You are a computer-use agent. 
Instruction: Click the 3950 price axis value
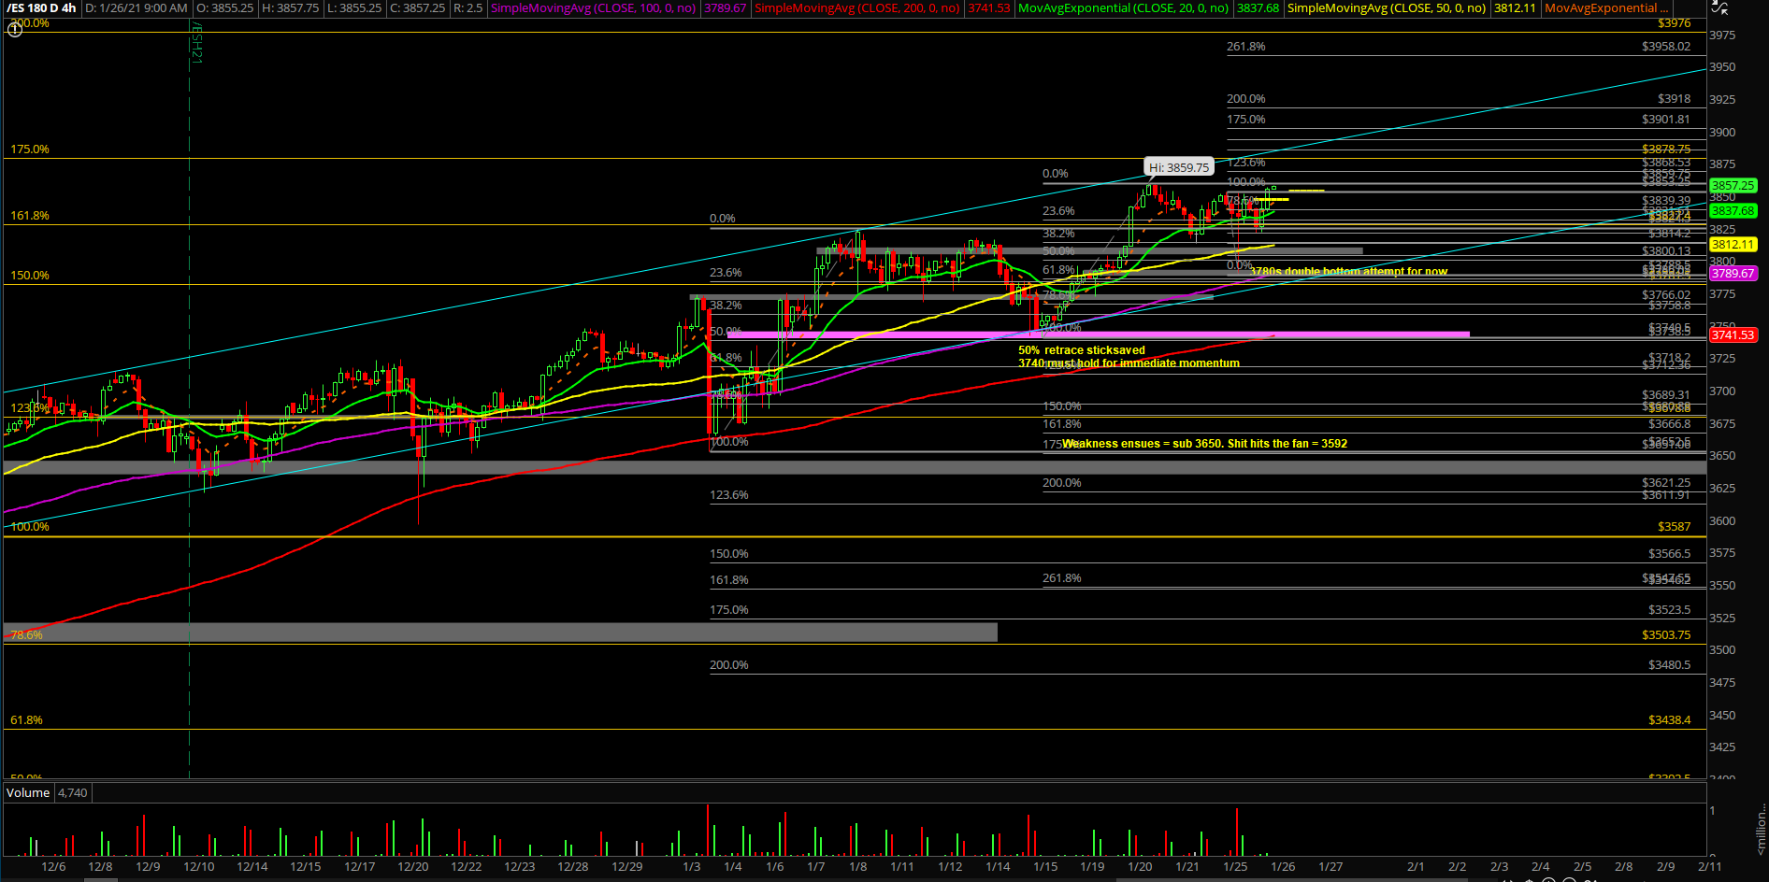pyautogui.click(x=1722, y=66)
